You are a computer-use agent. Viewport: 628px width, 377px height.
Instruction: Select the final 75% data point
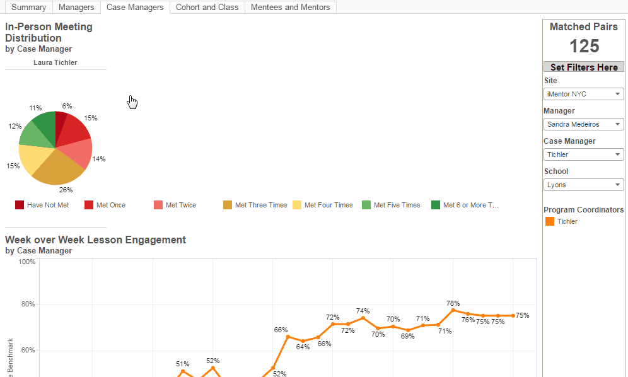coord(513,316)
